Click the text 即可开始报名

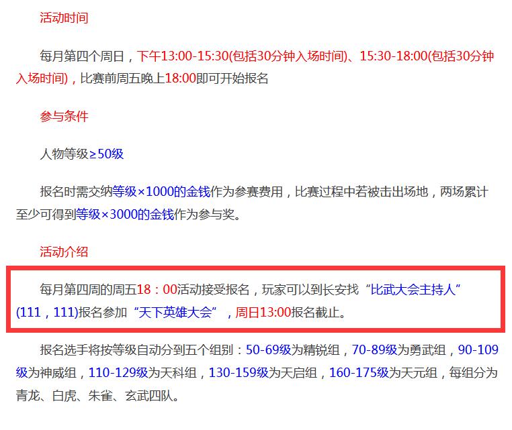(x=232, y=78)
